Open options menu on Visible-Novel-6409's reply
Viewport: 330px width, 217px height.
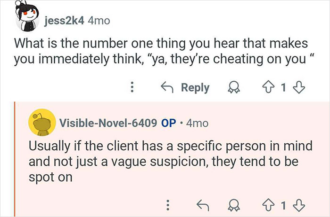coord(166,205)
